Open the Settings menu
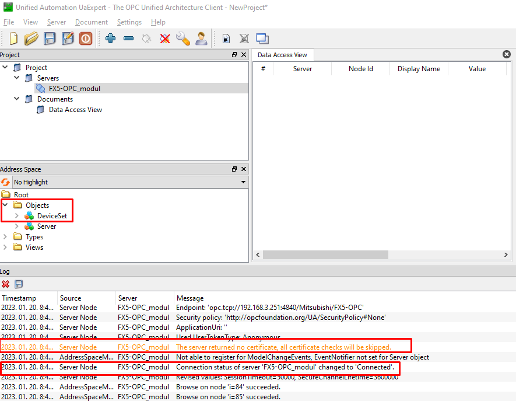 129,22
